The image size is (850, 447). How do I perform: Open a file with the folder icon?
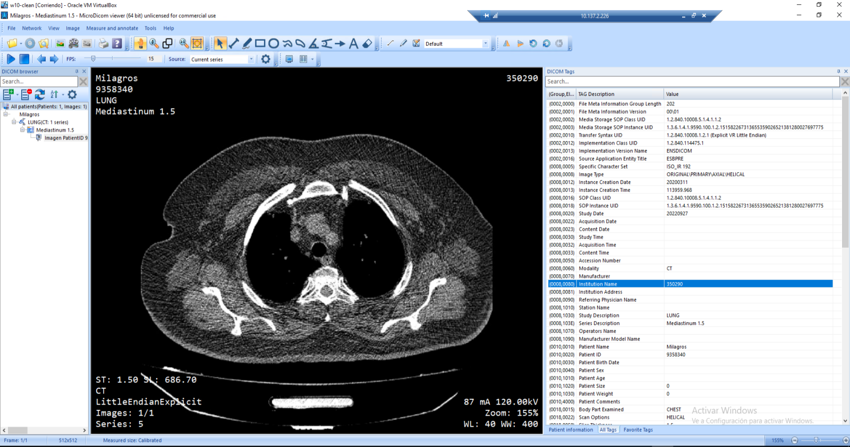12,43
